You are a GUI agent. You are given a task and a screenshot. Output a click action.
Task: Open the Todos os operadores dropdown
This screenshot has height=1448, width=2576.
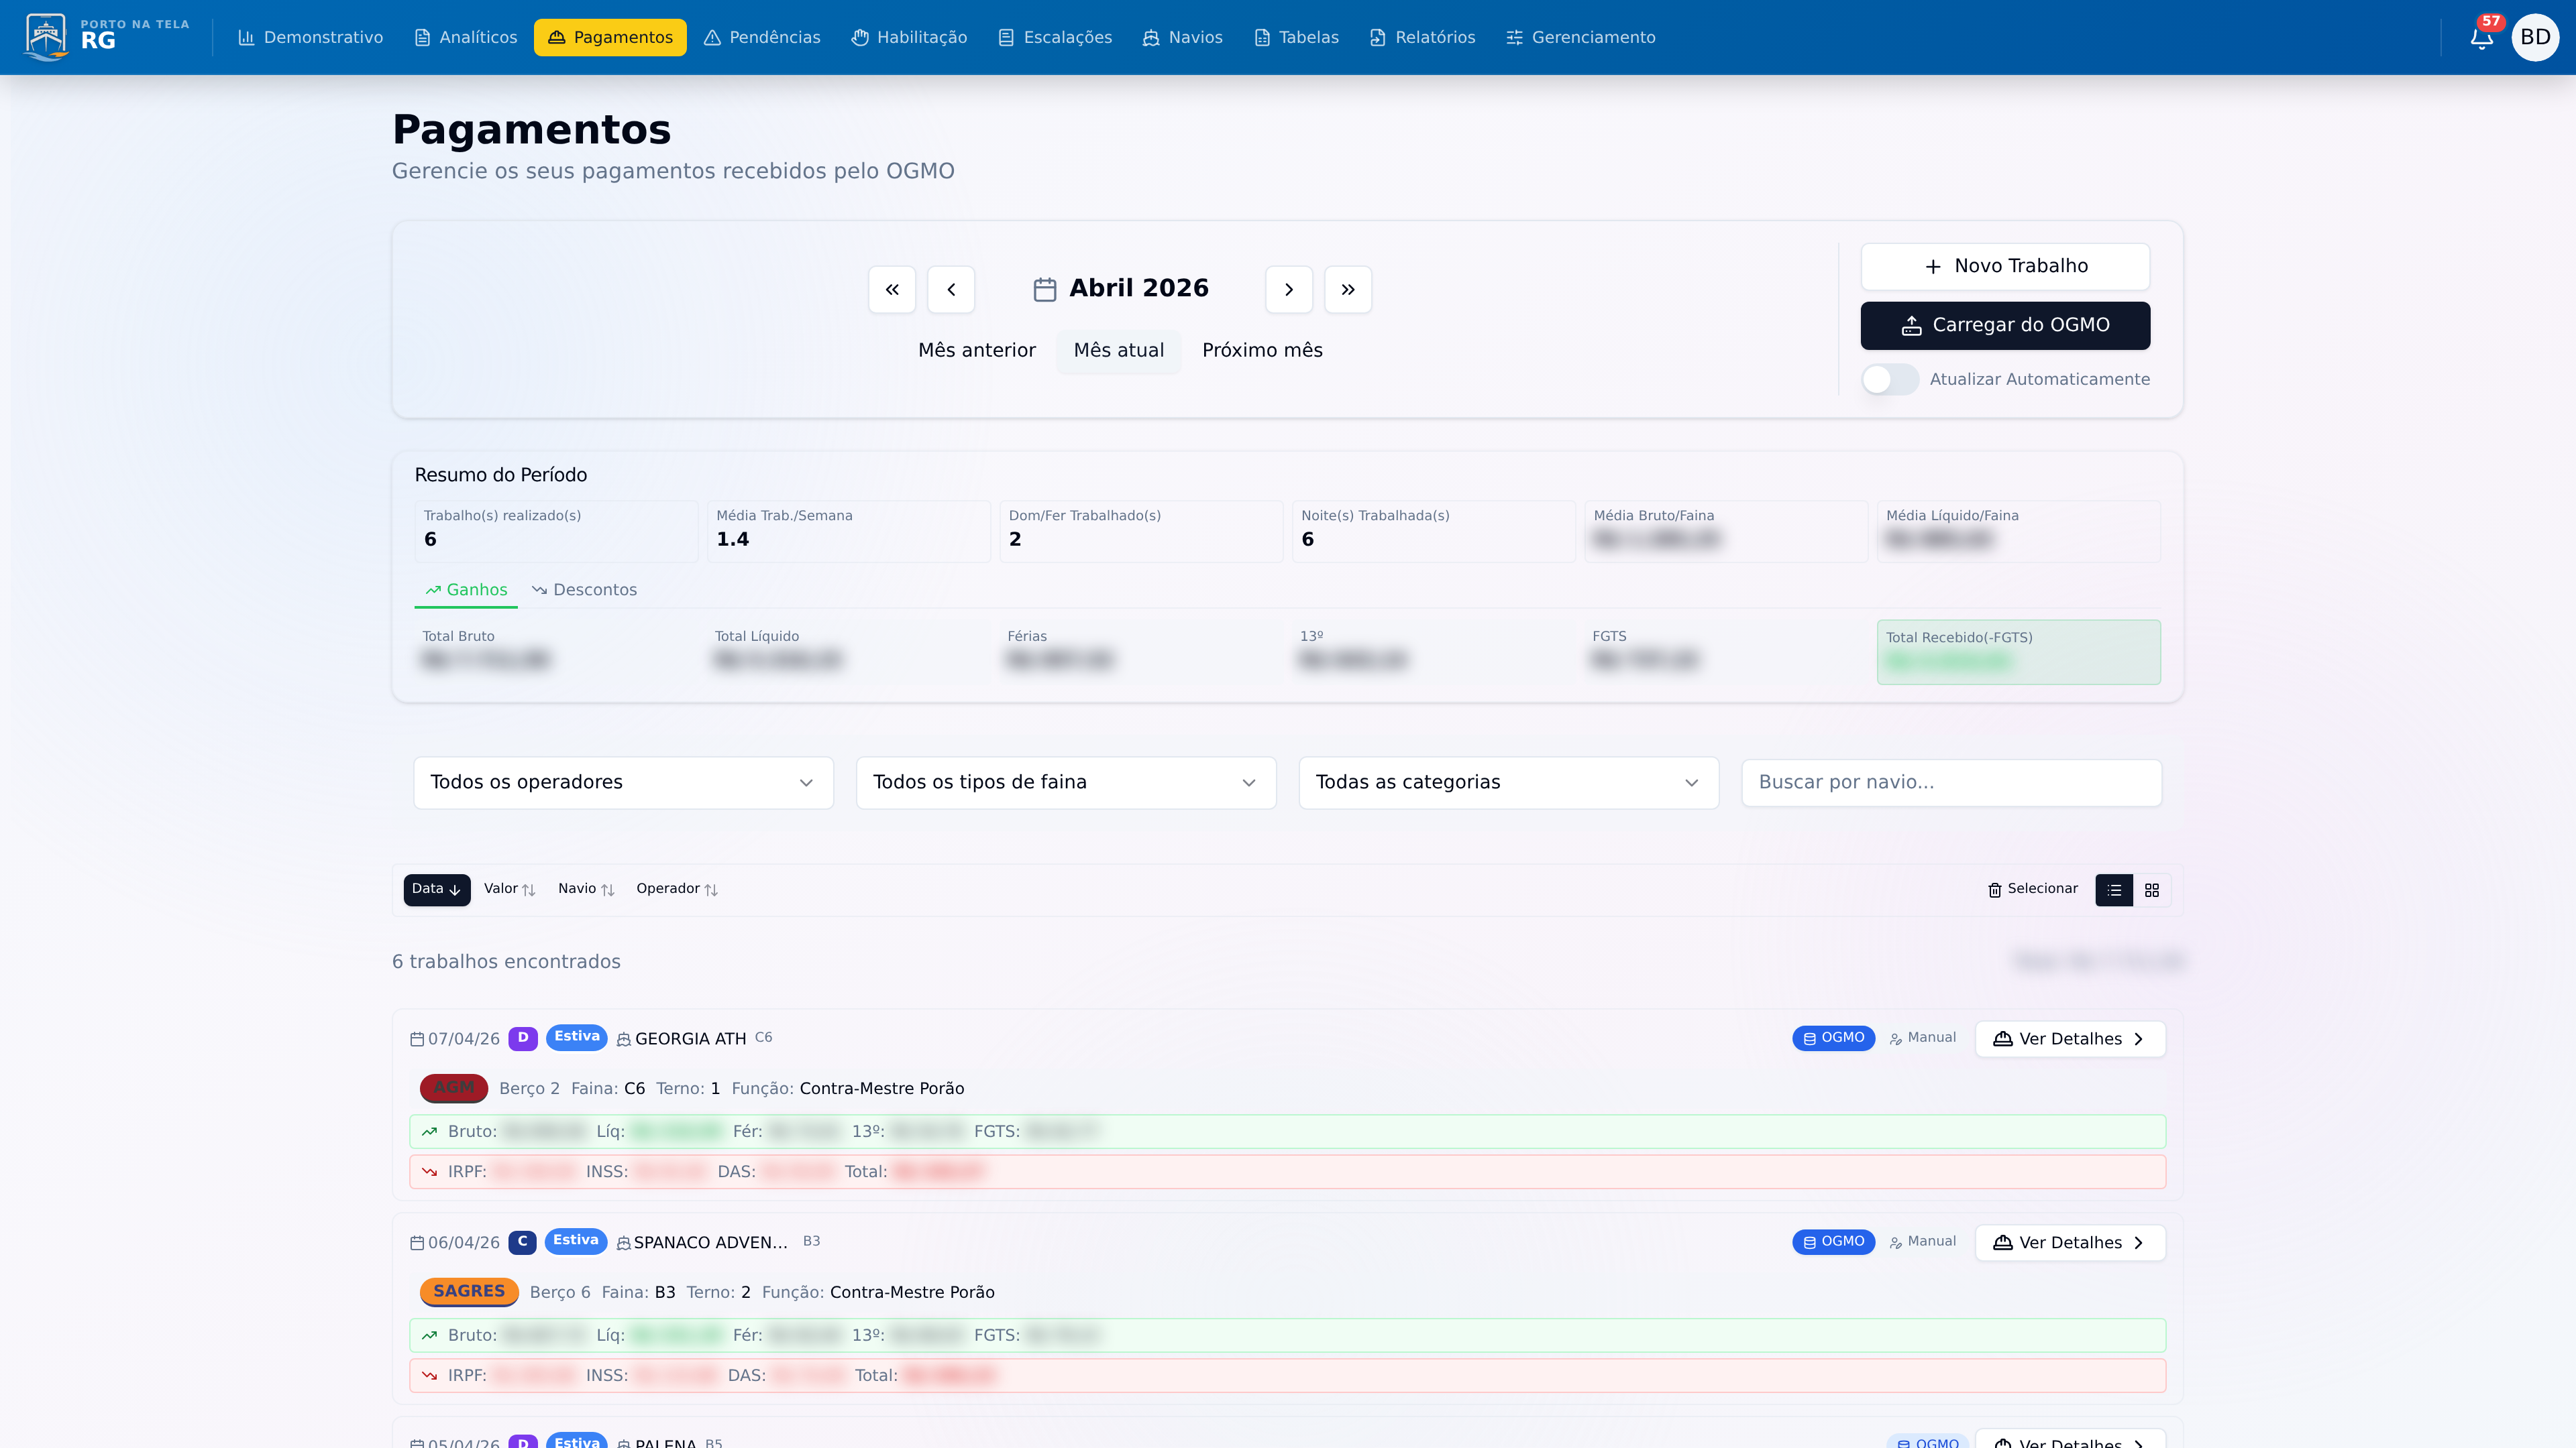coord(622,782)
